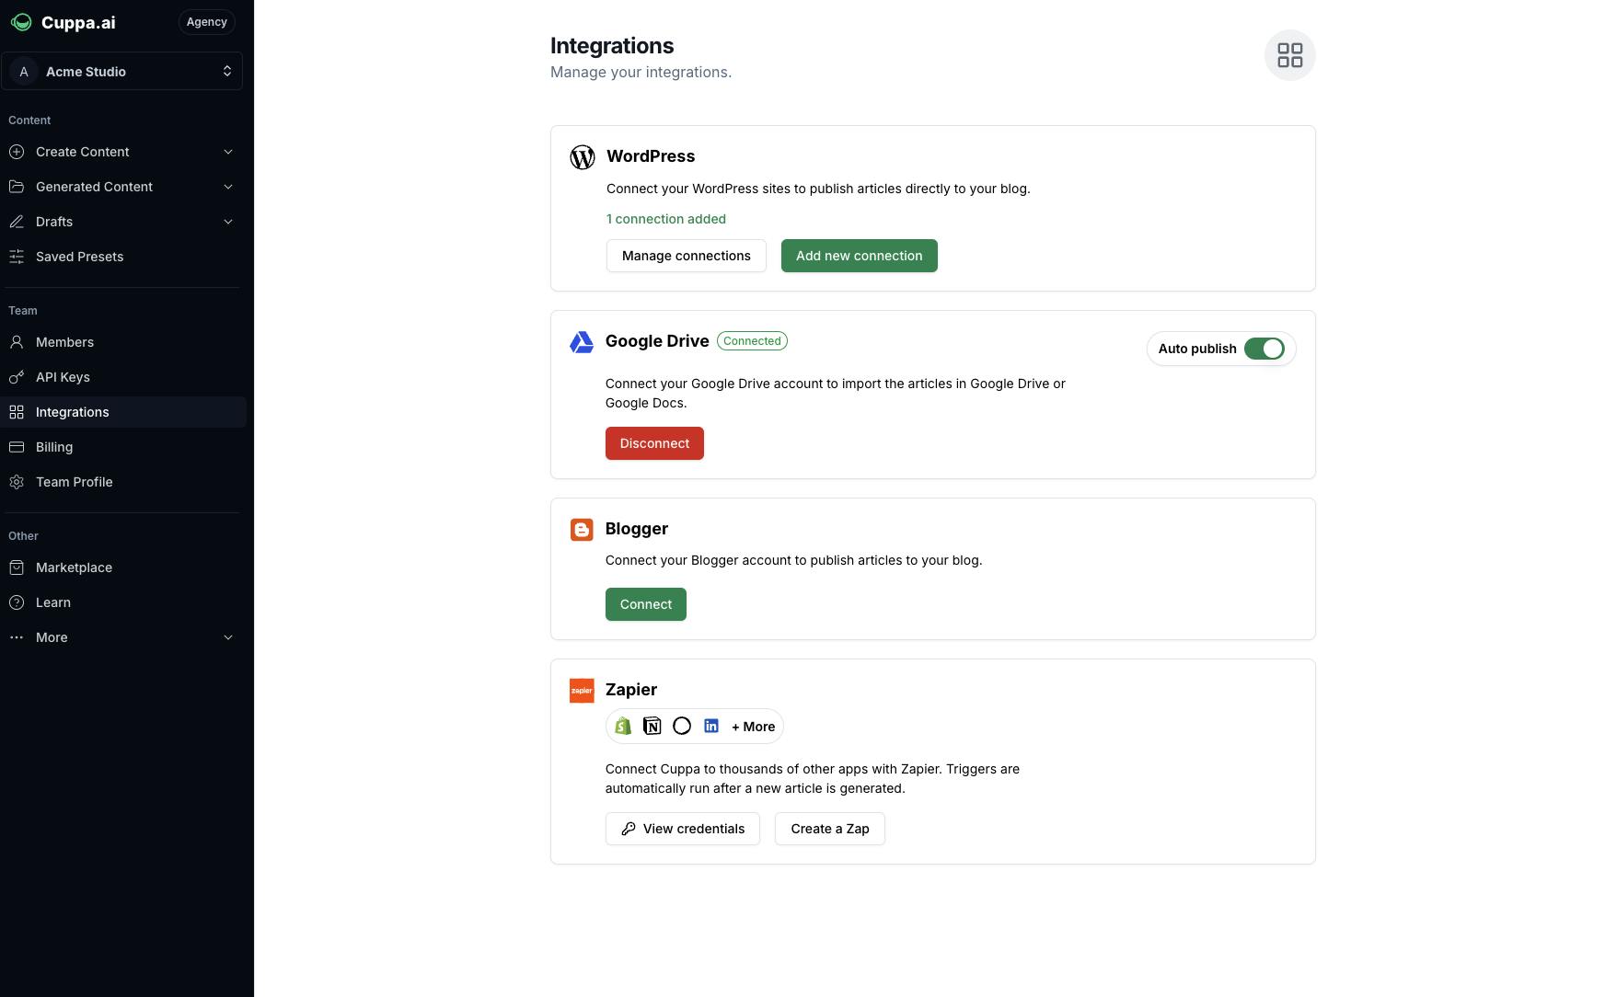The image size is (1605, 997).
Task: Click the Blogger icon
Action: point(582,529)
